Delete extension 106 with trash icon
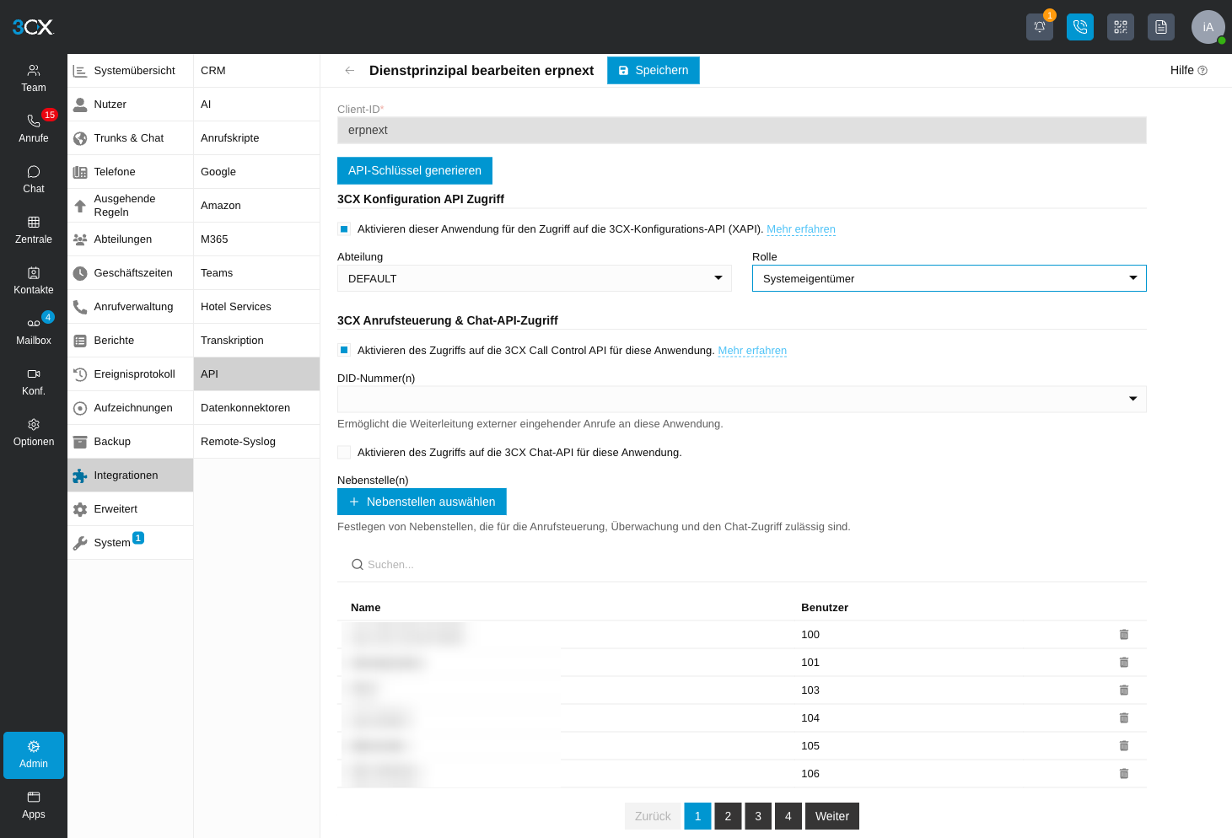 [x=1124, y=774]
